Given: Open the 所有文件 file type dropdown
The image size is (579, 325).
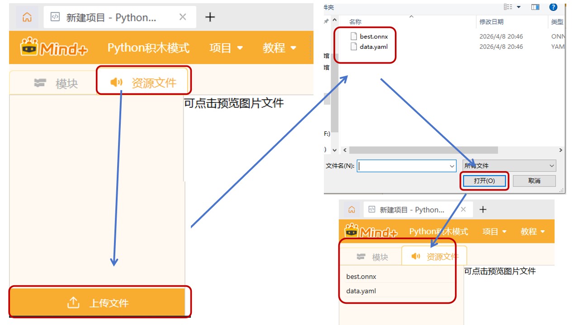Looking at the screenshot, I should (x=509, y=166).
